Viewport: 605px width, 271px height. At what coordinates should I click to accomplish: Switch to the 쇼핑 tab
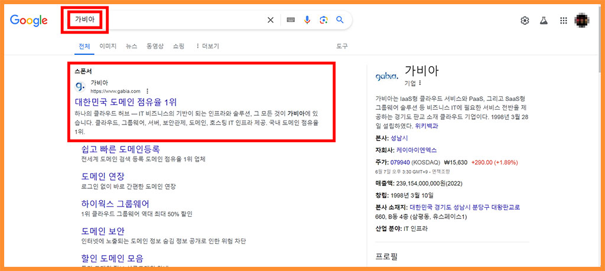click(x=178, y=46)
